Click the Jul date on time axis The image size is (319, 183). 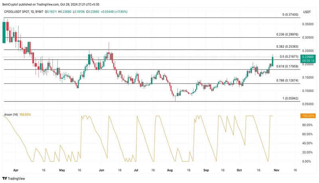click(136, 170)
